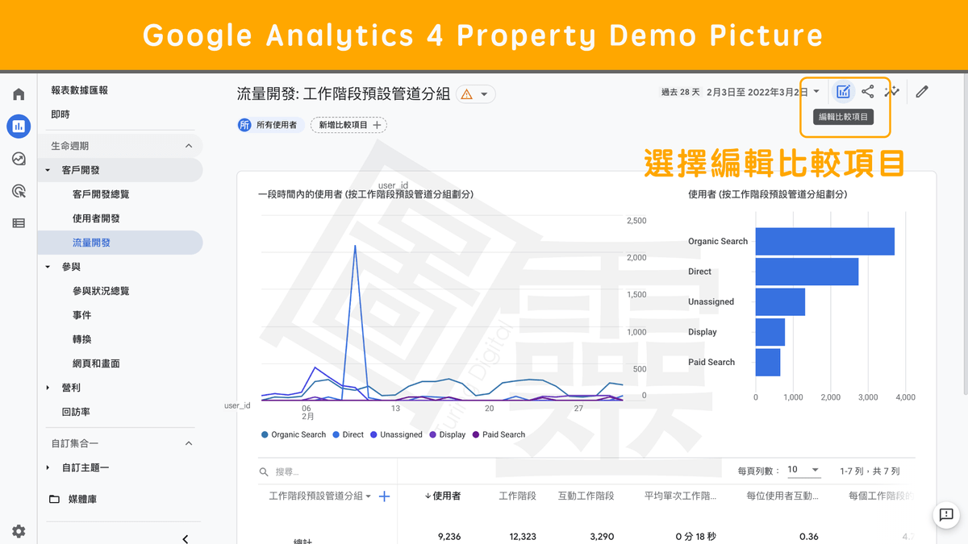Open the Reports bar-chart icon in the left rail

point(19,126)
